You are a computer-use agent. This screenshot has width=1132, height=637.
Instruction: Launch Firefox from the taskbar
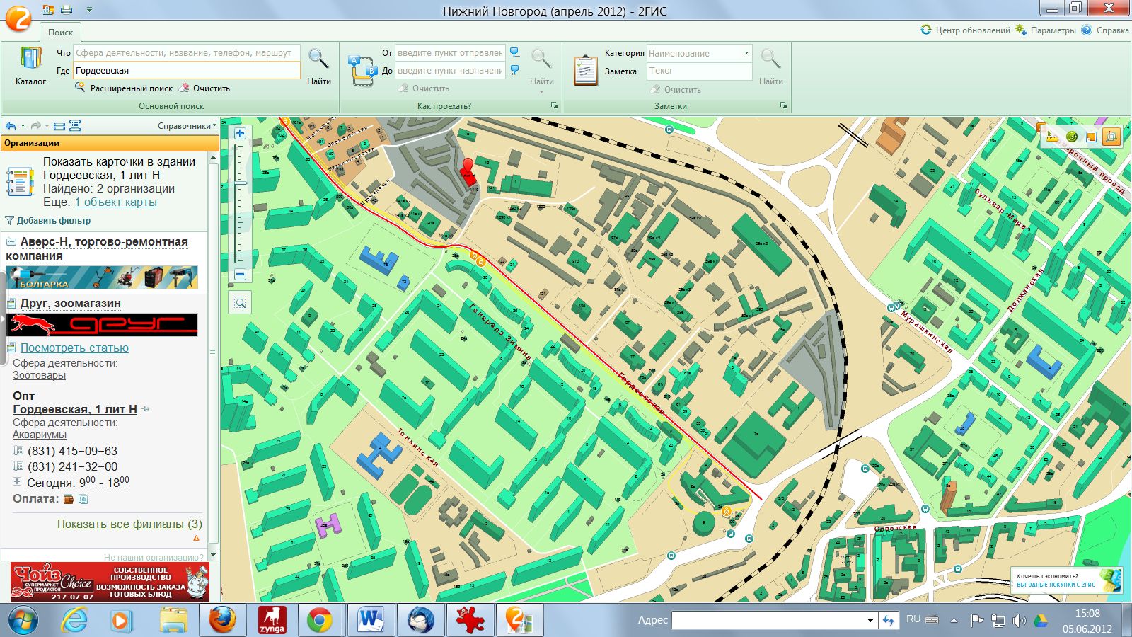click(222, 621)
